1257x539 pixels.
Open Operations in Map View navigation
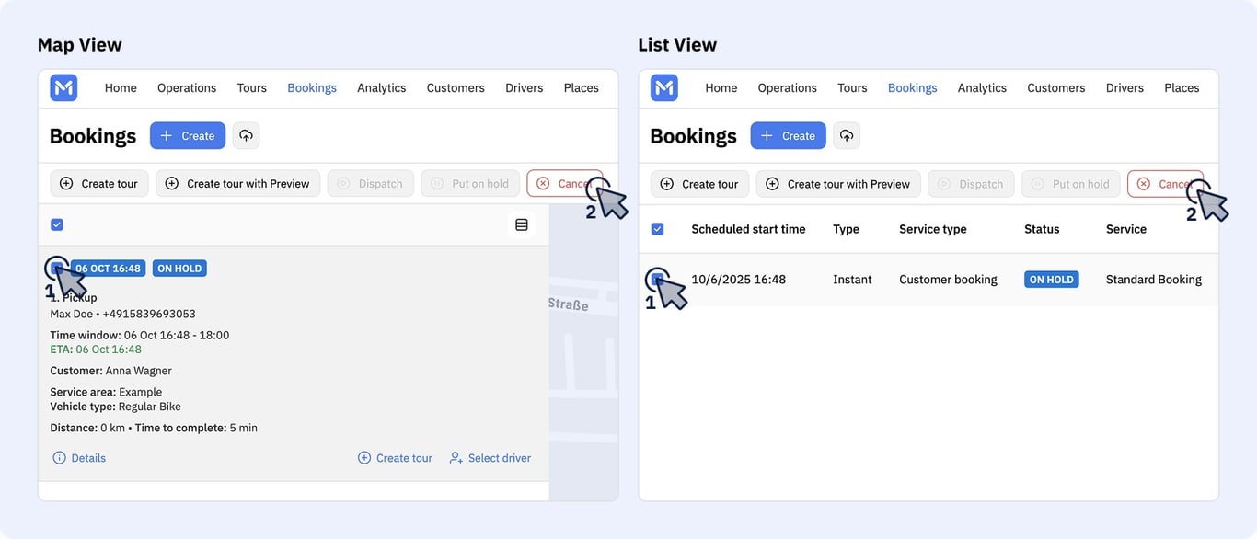(187, 88)
